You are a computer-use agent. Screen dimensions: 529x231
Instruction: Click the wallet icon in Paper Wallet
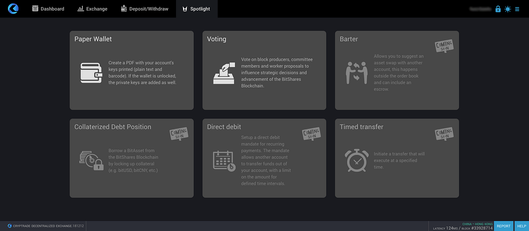92,72
